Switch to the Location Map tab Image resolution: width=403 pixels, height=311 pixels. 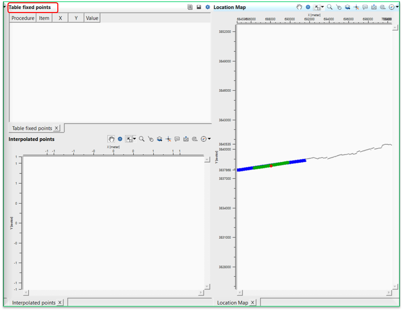click(233, 303)
